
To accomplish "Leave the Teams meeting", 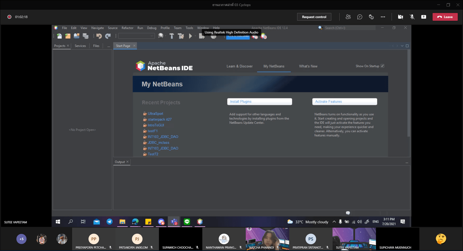I will 445,17.
